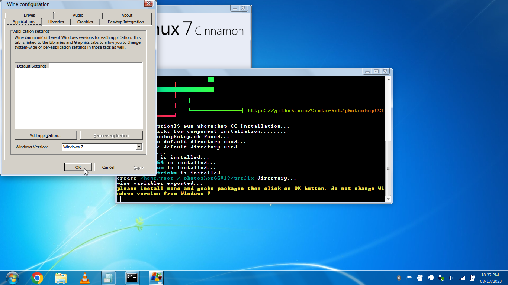Click the greyed Remove application button
This screenshot has width=508, height=285.
pyautogui.click(x=111, y=135)
